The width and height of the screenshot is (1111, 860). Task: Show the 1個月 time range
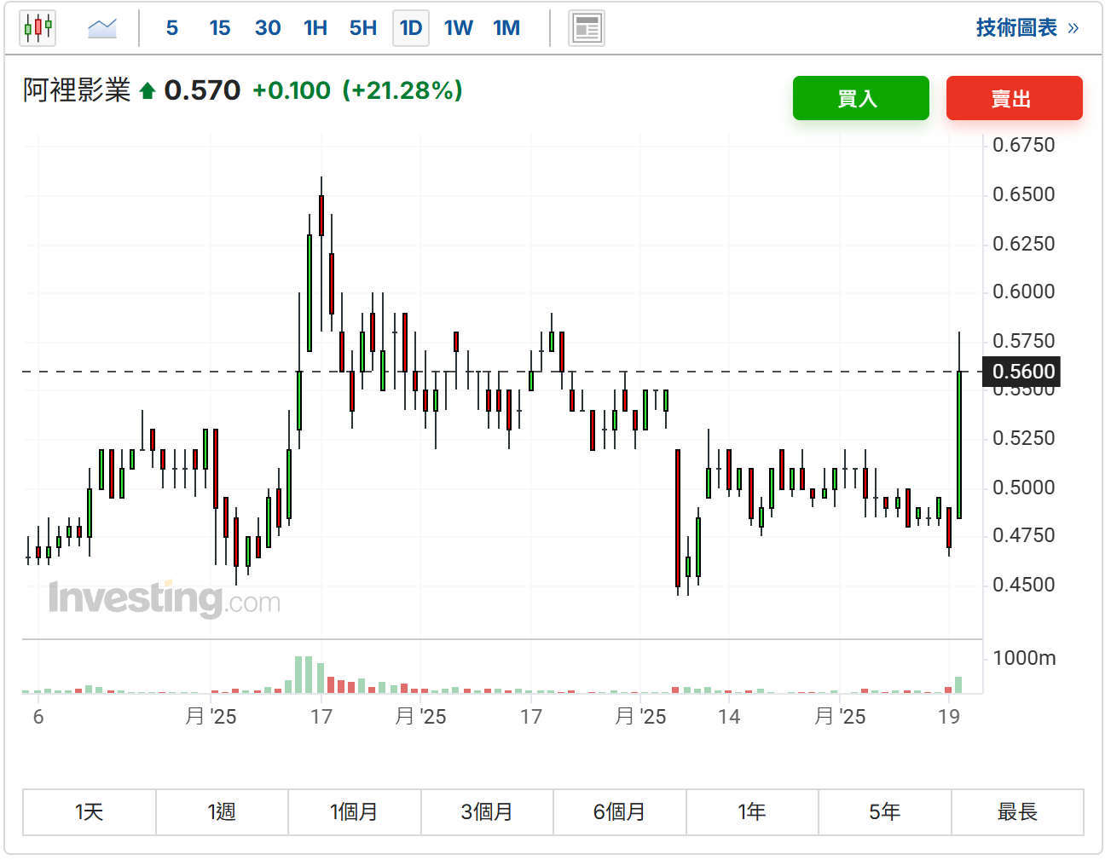355,812
